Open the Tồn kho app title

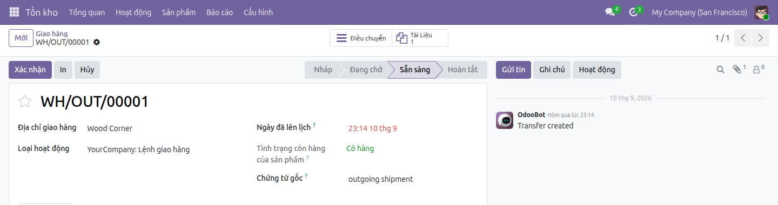click(42, 12)
